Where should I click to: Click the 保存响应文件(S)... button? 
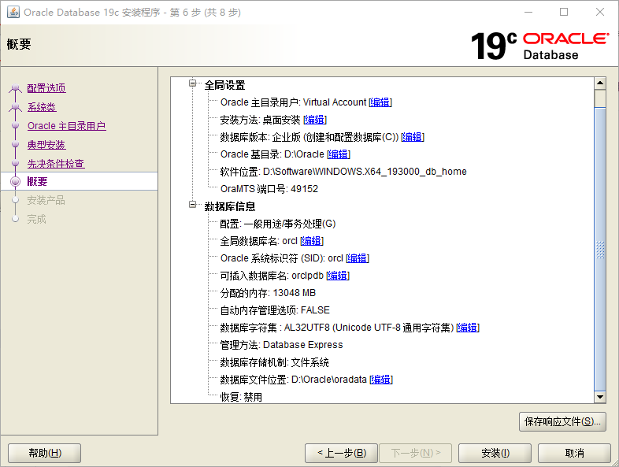562,422
